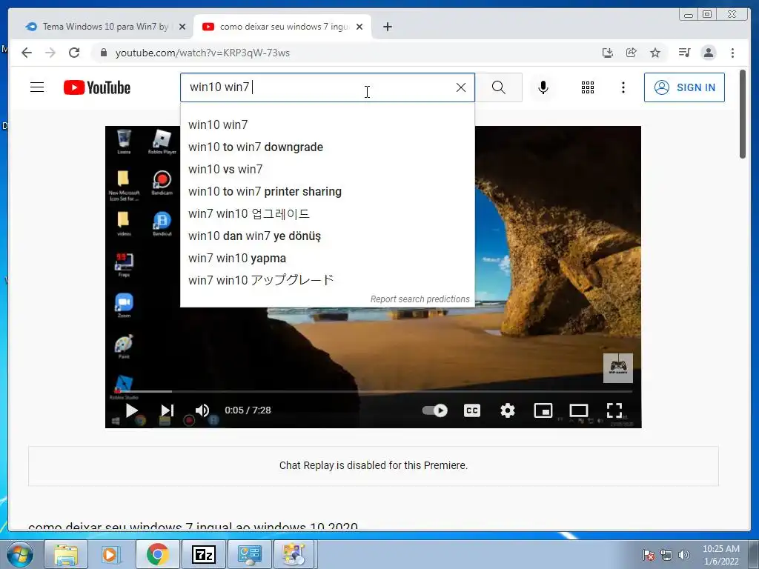The image size is (759, 569).
Task: Open Chrome on the taskbar
Action: click(157, 554)
